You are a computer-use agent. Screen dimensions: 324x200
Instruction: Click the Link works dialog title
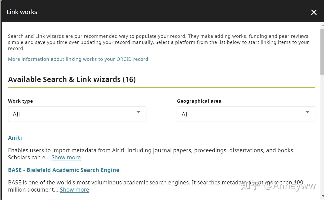(x=22, y=12)
